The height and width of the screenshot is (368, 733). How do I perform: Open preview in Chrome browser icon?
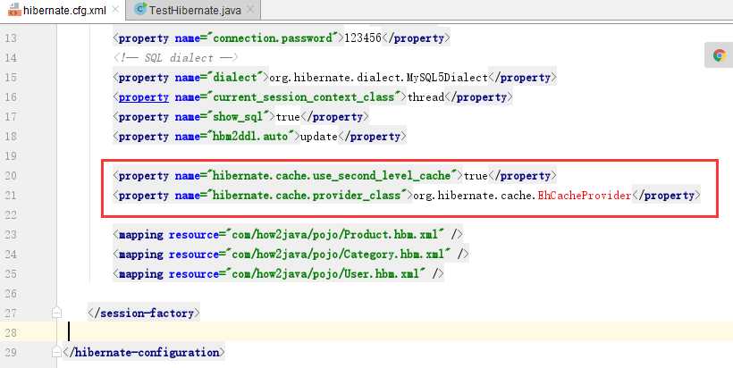(720, 55)
